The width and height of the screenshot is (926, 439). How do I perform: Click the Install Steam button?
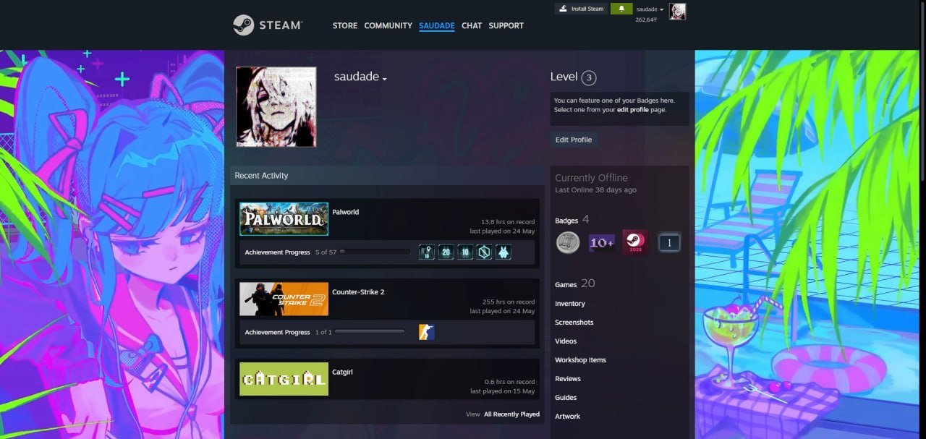pos(581,9)
